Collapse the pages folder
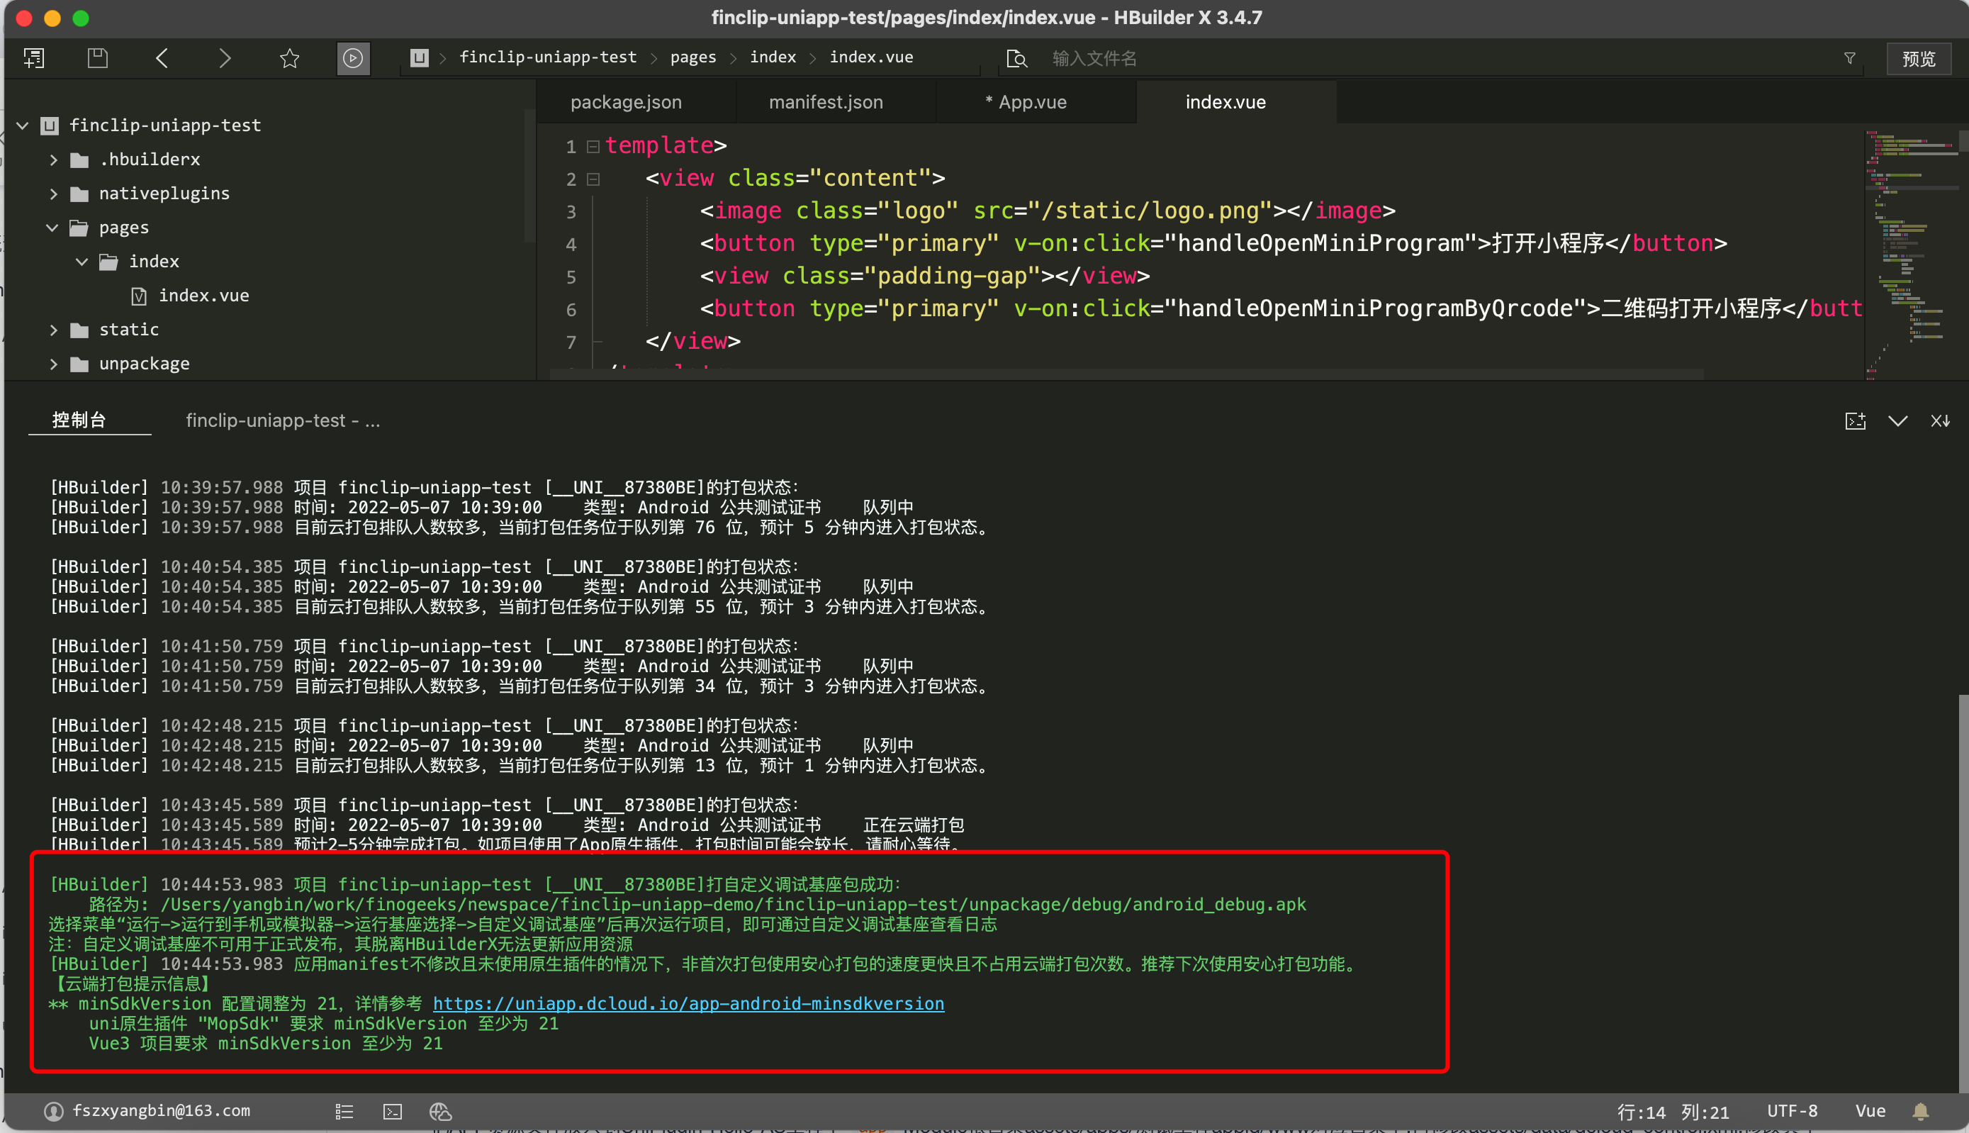 tap(52, 228)
